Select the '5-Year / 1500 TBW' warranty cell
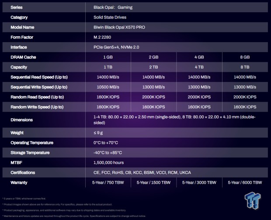Image resolution: width=271 pixels, height=220 pixels. [x=154, y=183]
